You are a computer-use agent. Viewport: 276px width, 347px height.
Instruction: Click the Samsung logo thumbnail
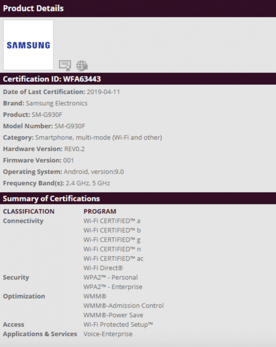29,45
